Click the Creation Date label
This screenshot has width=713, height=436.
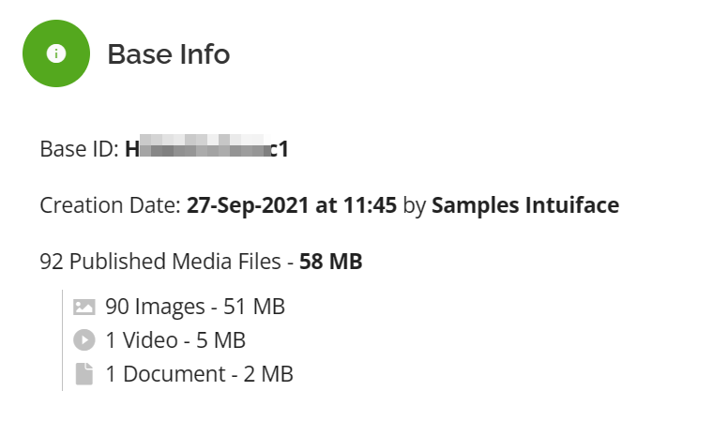111,205
